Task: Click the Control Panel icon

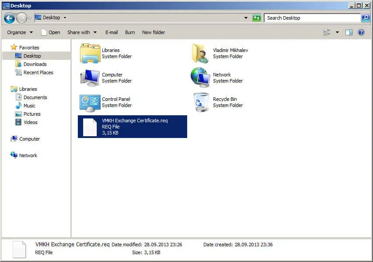Action: (90, 103)
